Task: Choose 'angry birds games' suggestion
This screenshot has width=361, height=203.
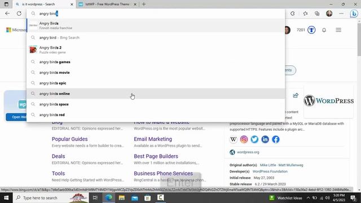Action: [156, 62]
